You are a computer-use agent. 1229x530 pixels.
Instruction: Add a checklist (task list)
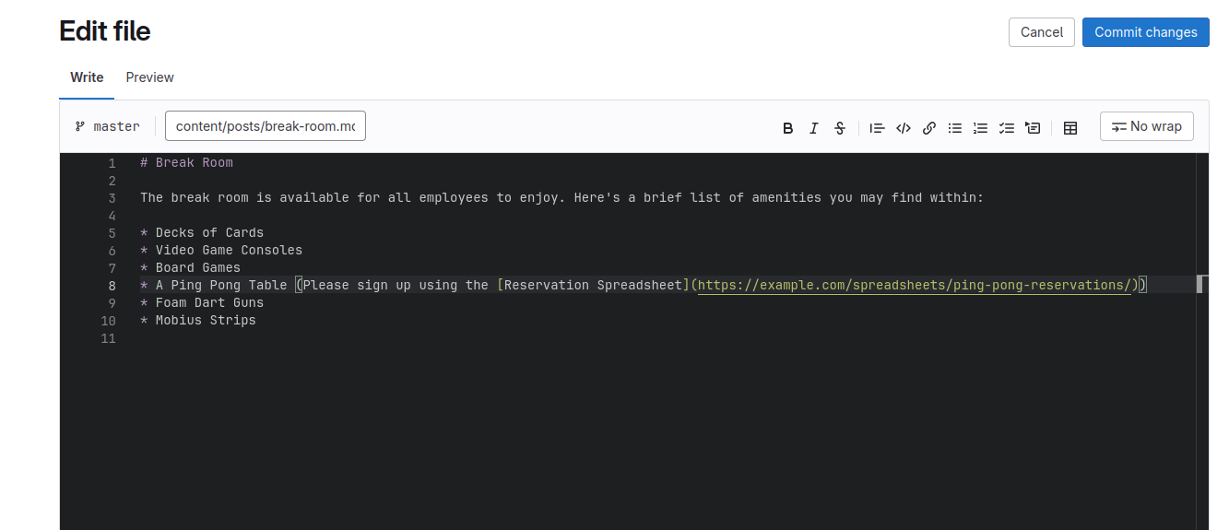(1007, 128)
